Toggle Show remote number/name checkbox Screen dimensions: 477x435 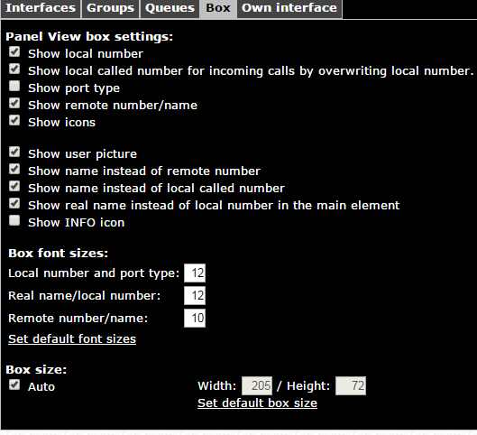[14, 103]
